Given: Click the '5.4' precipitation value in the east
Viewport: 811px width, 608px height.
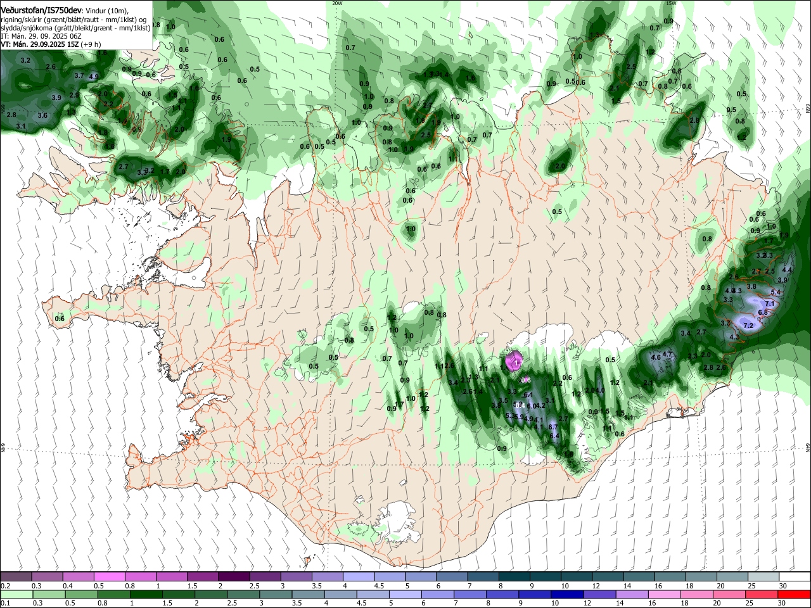Looking at the screenshot, I should (x=776, y=292).
